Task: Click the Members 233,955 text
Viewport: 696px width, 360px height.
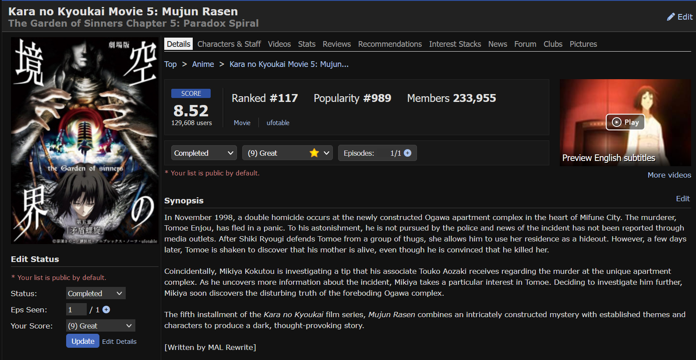Action: point(451,98)
